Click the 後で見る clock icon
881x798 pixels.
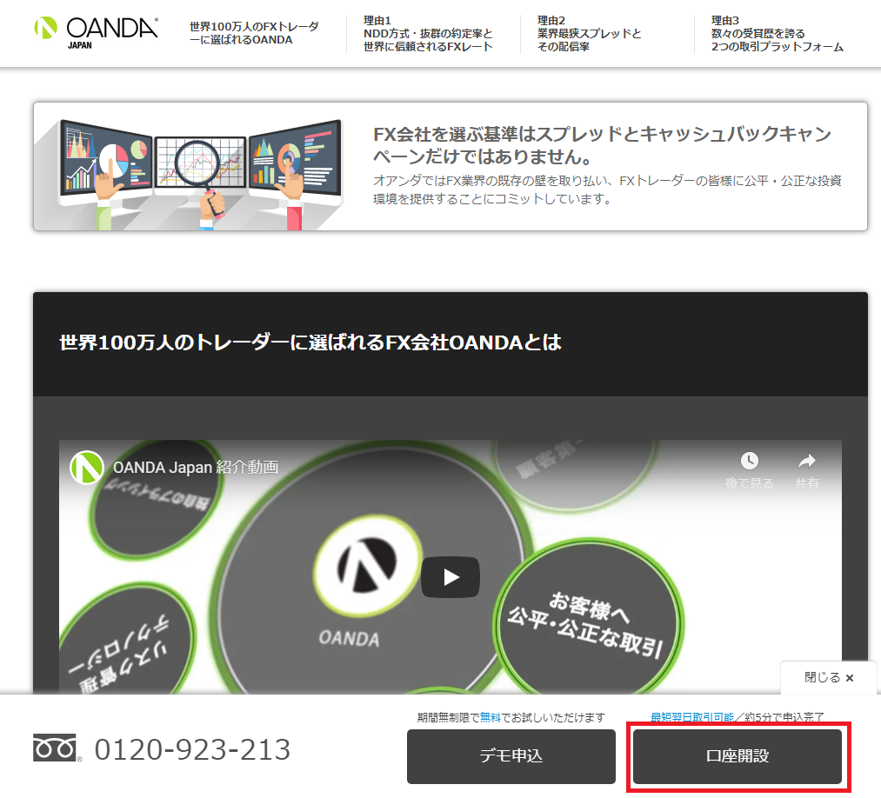(x=749, y=461)
